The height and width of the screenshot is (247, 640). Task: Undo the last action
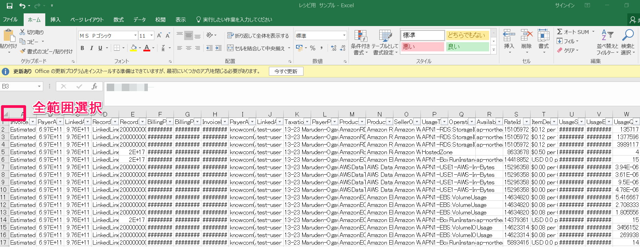click(22, 5)
